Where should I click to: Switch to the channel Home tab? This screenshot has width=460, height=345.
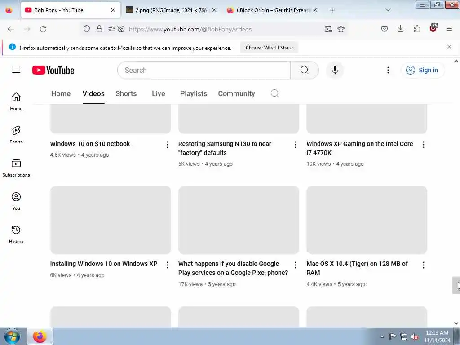[x=61, y=93]
